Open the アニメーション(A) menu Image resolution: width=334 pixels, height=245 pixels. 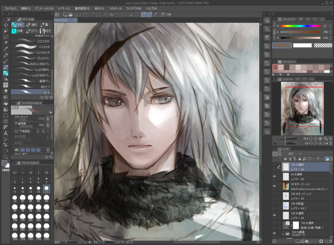(x=44, y=8)
